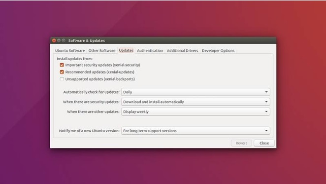Image resolution: width=326 pixels, height=184 pixels.
Task: Open the Automatically check for updates dropdown
Action: (x=196, y=92)
